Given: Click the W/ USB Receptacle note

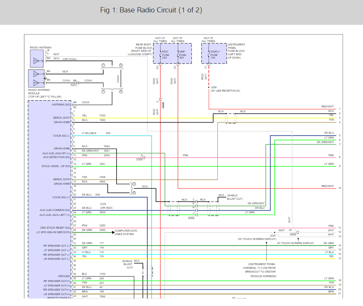Looking at the screenshot, I should coord(225,91).
